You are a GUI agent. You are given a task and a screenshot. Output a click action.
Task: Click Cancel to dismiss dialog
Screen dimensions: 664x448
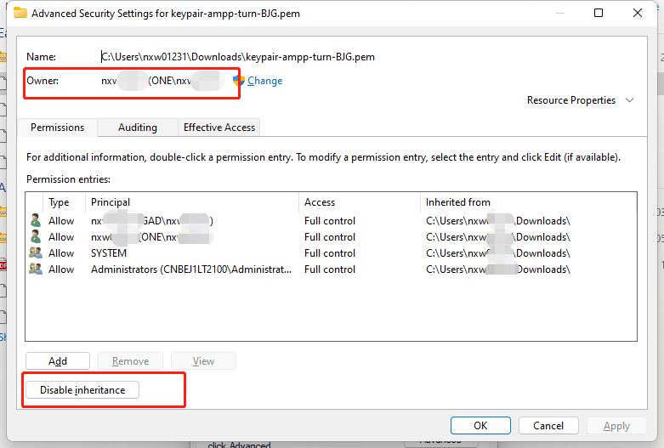(x=548, y=426)
